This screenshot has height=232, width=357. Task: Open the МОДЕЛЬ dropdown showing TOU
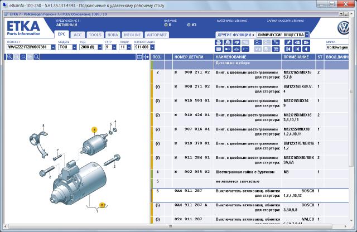(74, 47)
